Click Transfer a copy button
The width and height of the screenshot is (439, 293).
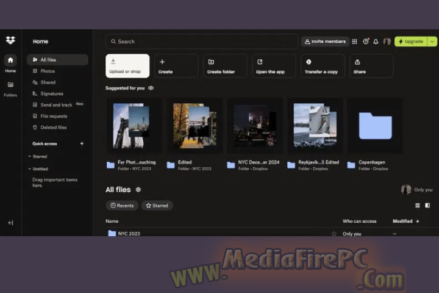[x=323, y=66]
